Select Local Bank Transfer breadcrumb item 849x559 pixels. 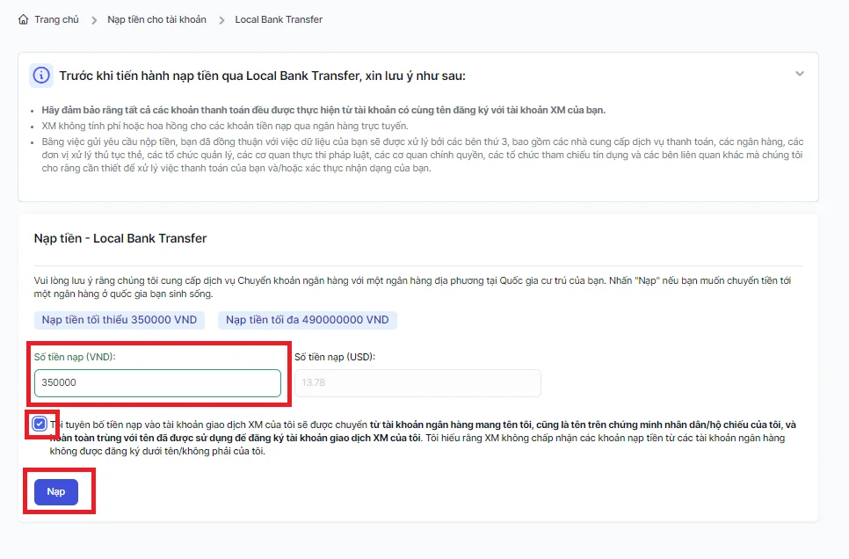[x=279, y=19]
